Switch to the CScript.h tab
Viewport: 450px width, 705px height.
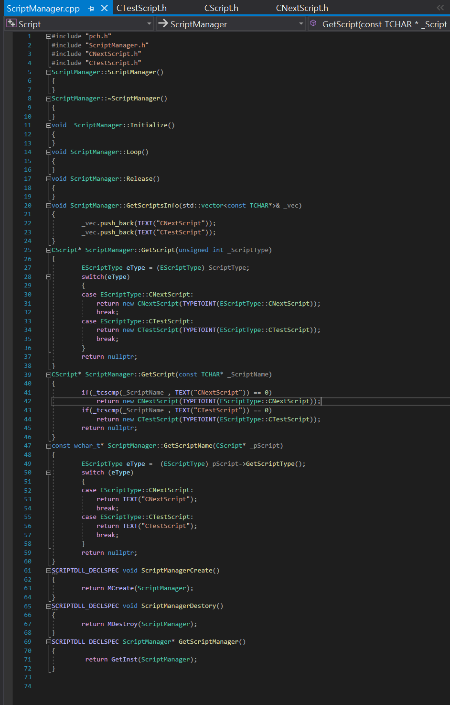[221, 8]
